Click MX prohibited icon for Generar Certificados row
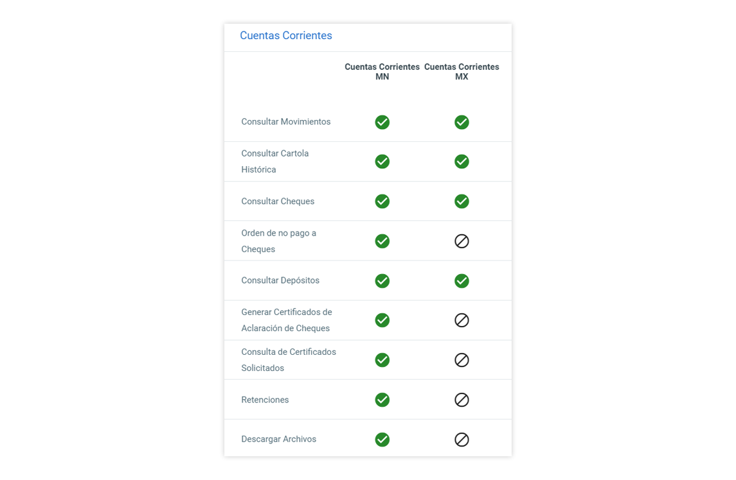The height and width of the screenshot is (480, 736). coord(462,320)
